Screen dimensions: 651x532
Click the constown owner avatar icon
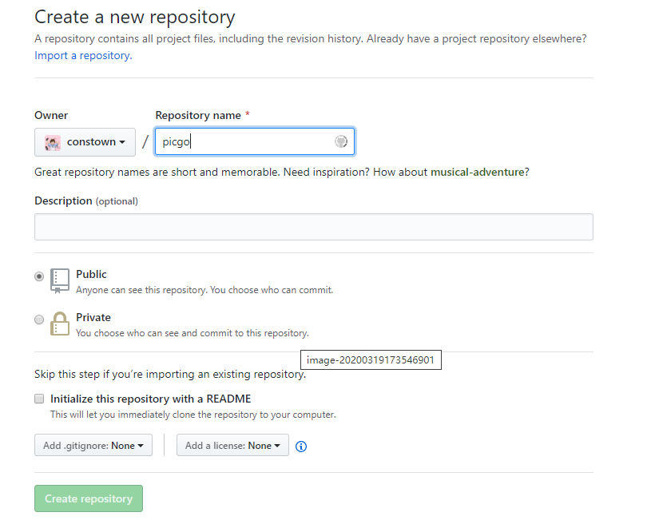(x=53, y=142)
